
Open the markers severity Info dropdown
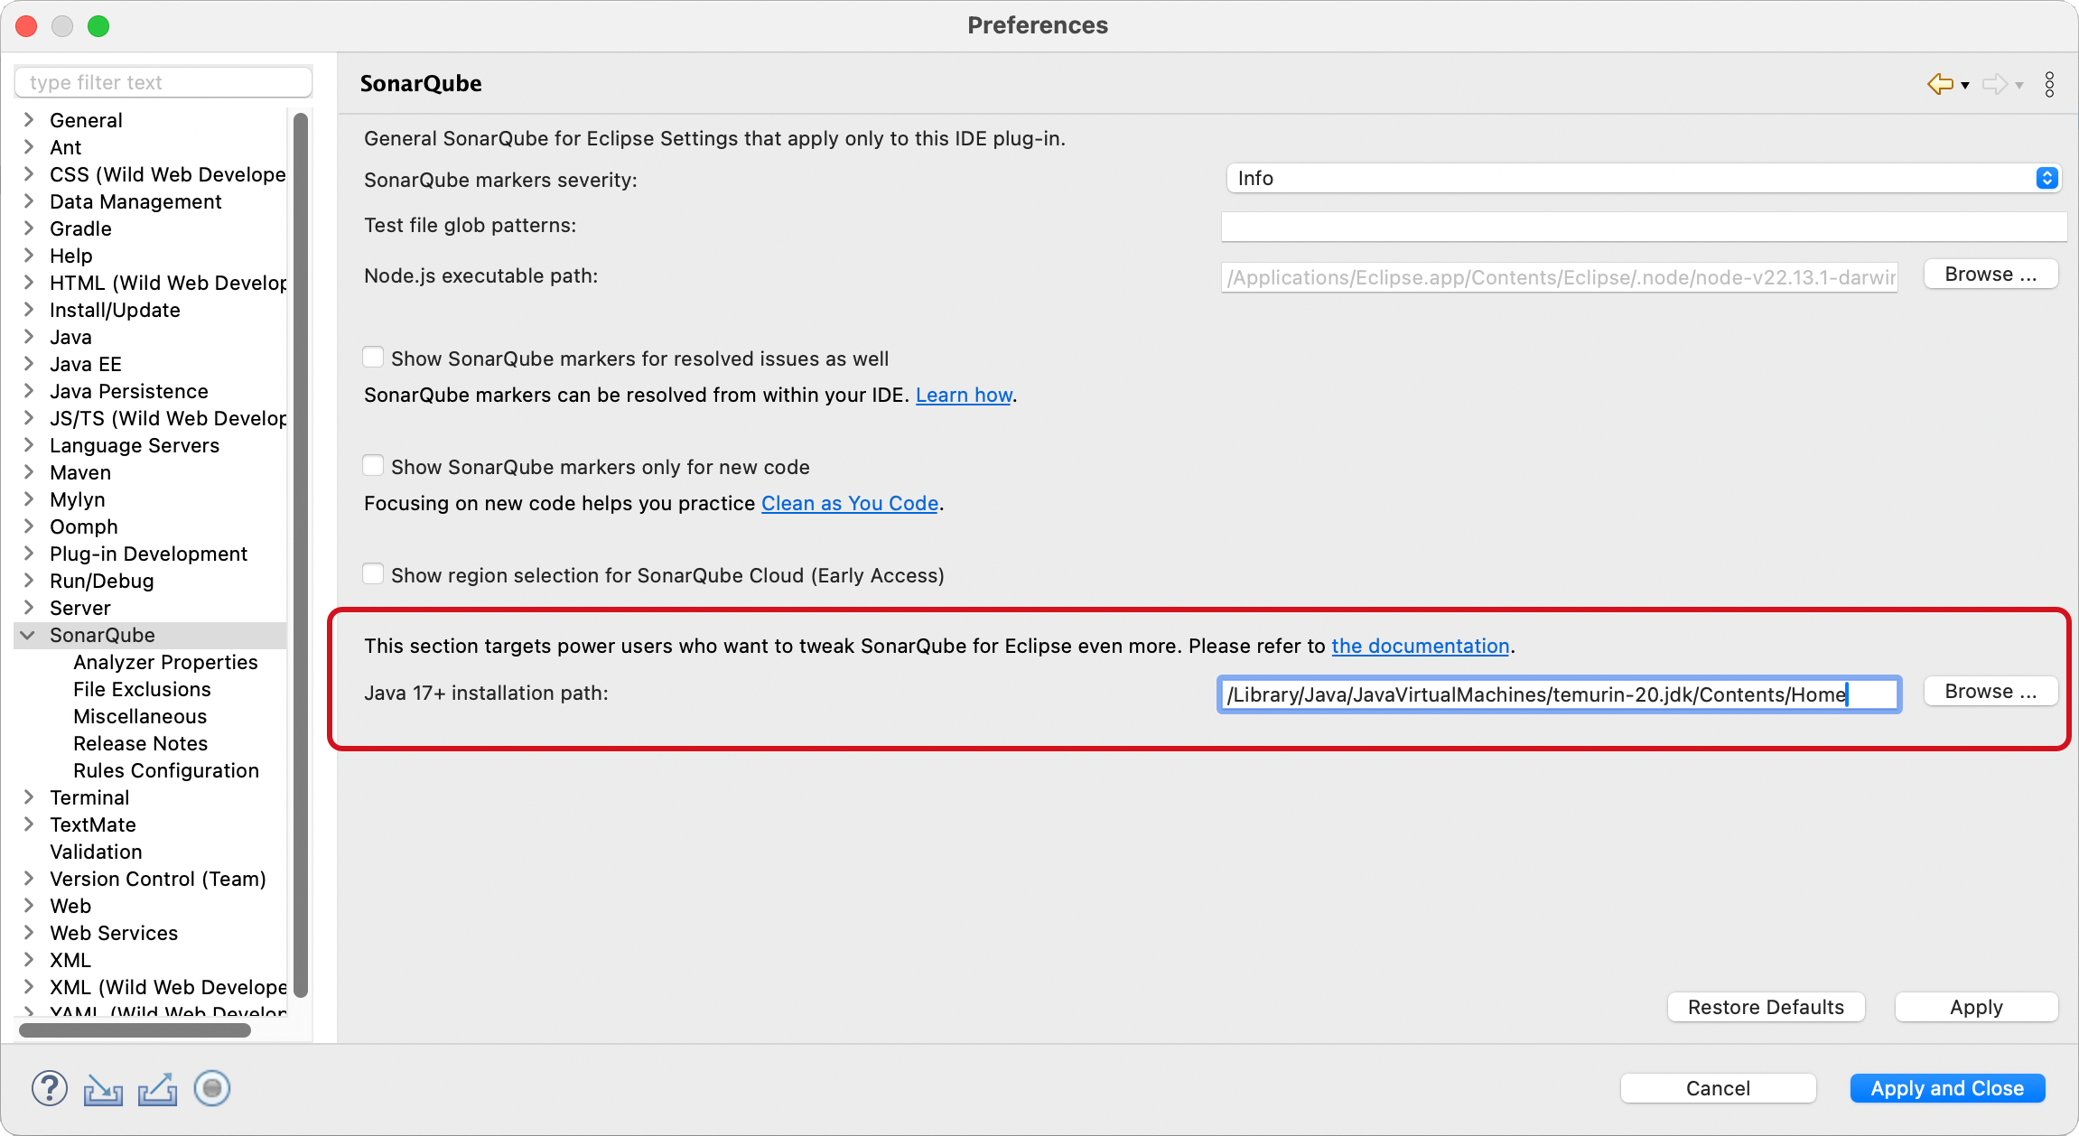[x=1644, y=178]
